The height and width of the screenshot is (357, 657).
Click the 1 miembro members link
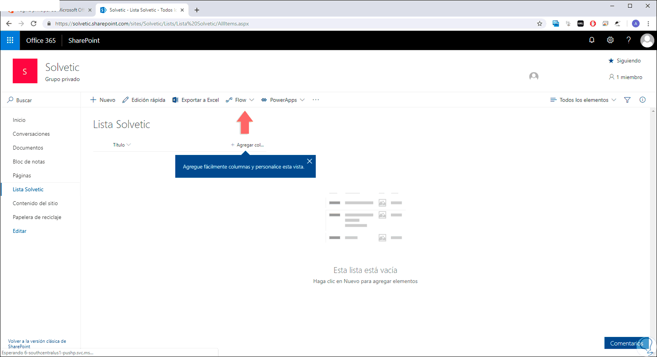625,77
